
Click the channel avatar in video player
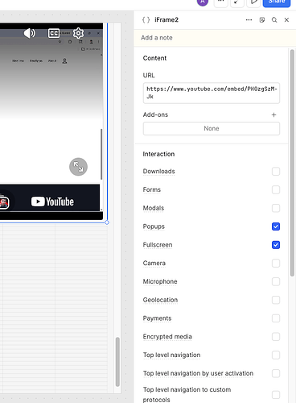pyautogui.click(x=4, y=202)
